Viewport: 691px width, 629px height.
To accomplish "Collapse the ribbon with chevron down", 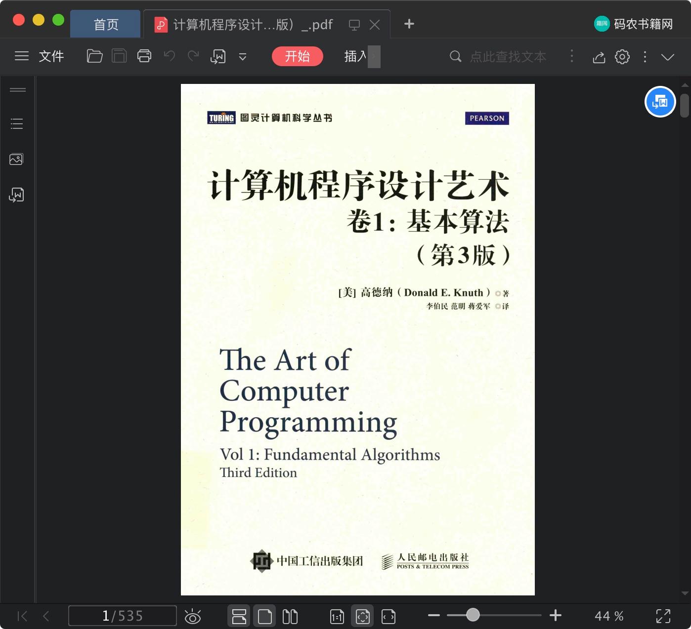I will (x=668, y=57).
